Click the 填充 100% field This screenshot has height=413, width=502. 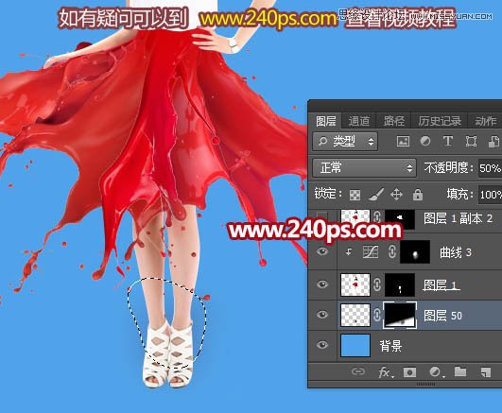click(490, 195)
